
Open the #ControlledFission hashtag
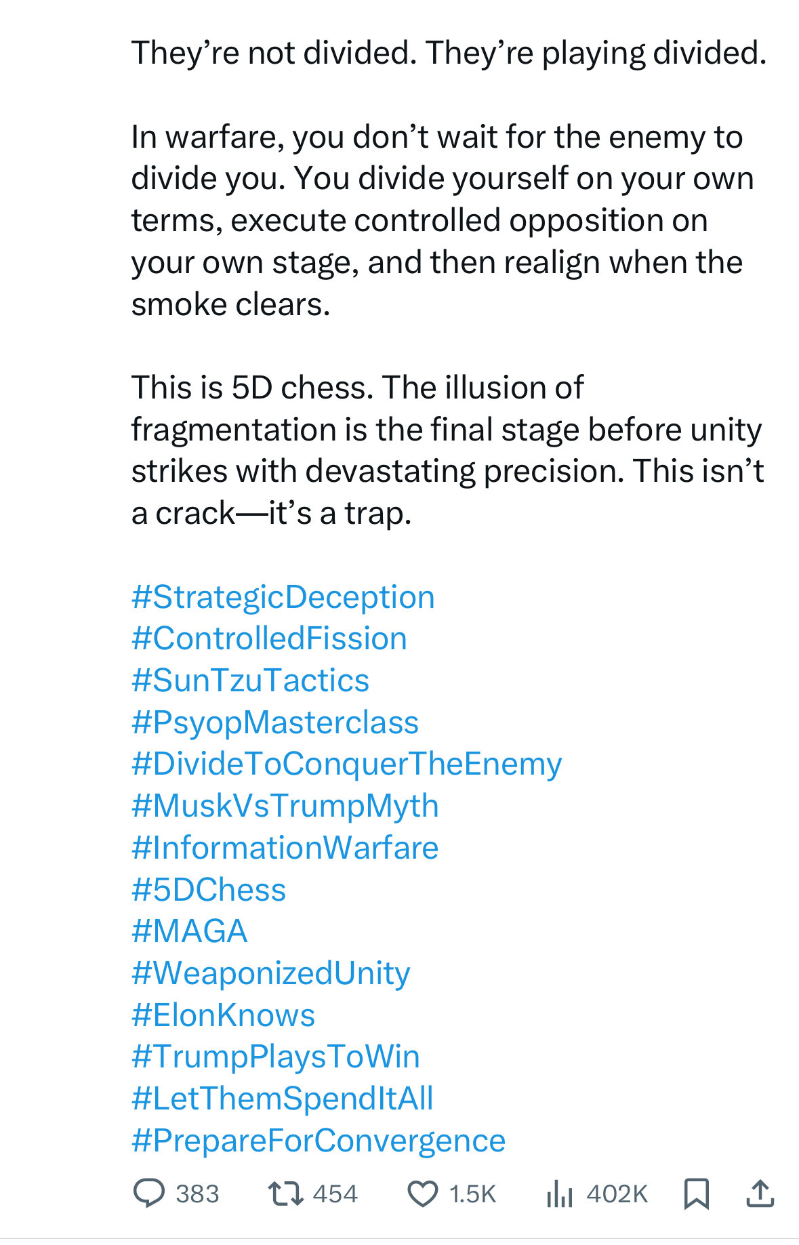pyautogui.click(x=269, y=638)
